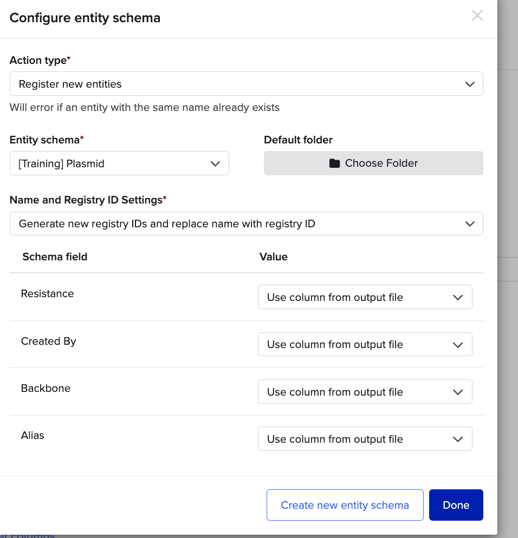The width and height of the screenshot is (518, 538).
Task: Open the Backbone value dropdown
Action: pyautogui.click(x=365, y=392)
